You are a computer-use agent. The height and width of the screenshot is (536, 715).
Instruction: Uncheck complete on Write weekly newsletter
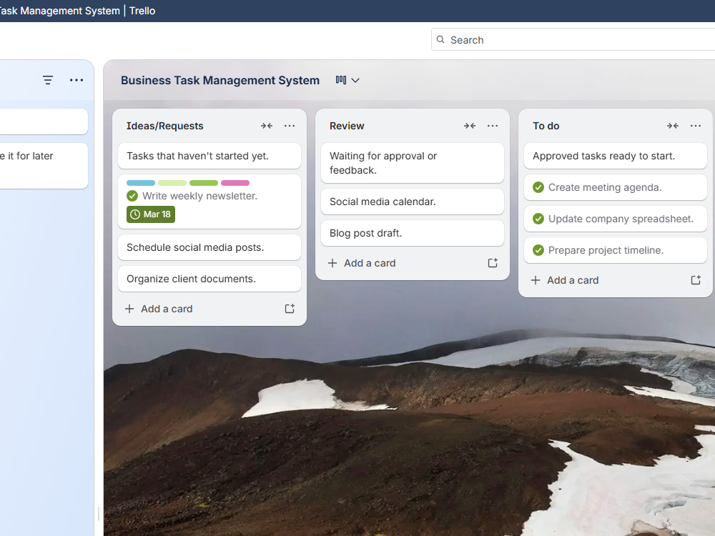tap(132, 196)
